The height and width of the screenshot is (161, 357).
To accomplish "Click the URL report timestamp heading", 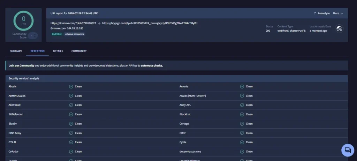I will click(75, 14).
